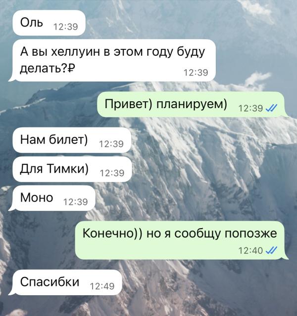
Task: Select the 'Конечно)) но я сообщу попозже' message
Action: pyautogui.click(x=182, y=240)
